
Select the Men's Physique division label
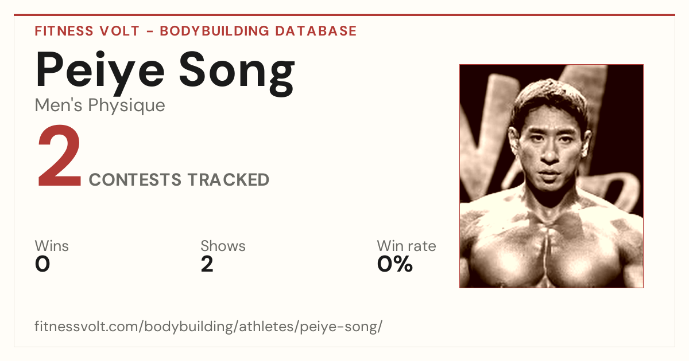pyautogui.click(x=100, y=105)
